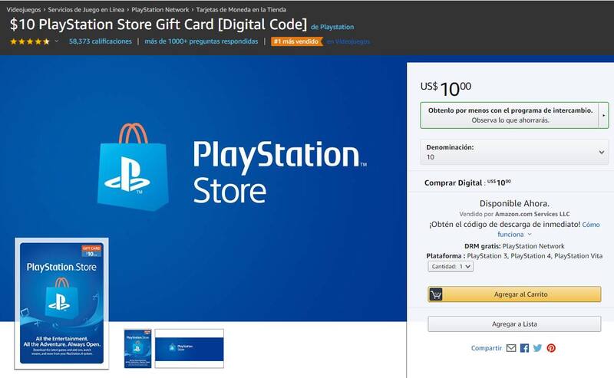
Task: Go to Videojuegos breadcrumb
Action: point(24,9)
